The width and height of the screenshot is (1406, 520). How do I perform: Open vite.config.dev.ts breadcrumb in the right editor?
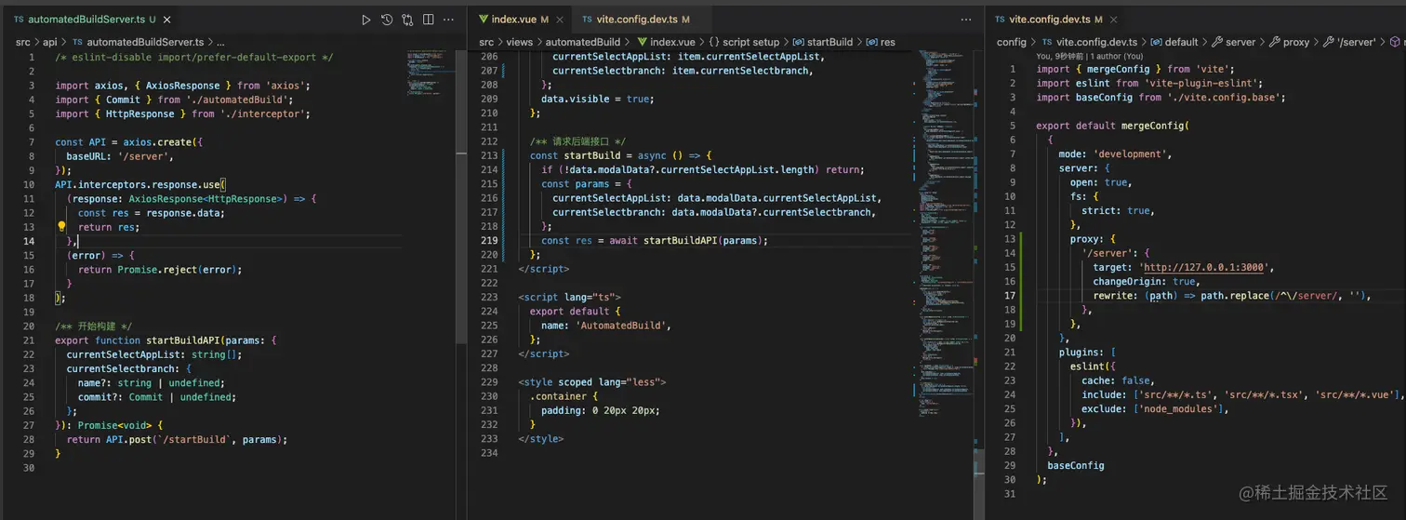click(x=1088, y=42)
